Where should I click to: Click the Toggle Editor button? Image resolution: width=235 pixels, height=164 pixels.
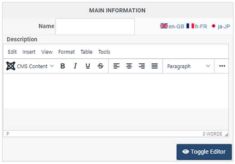(204, 152)
